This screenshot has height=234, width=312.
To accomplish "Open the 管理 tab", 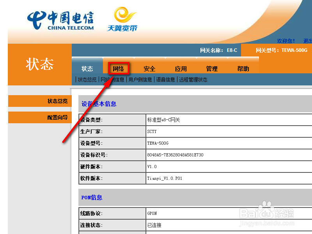I will 212,68.
